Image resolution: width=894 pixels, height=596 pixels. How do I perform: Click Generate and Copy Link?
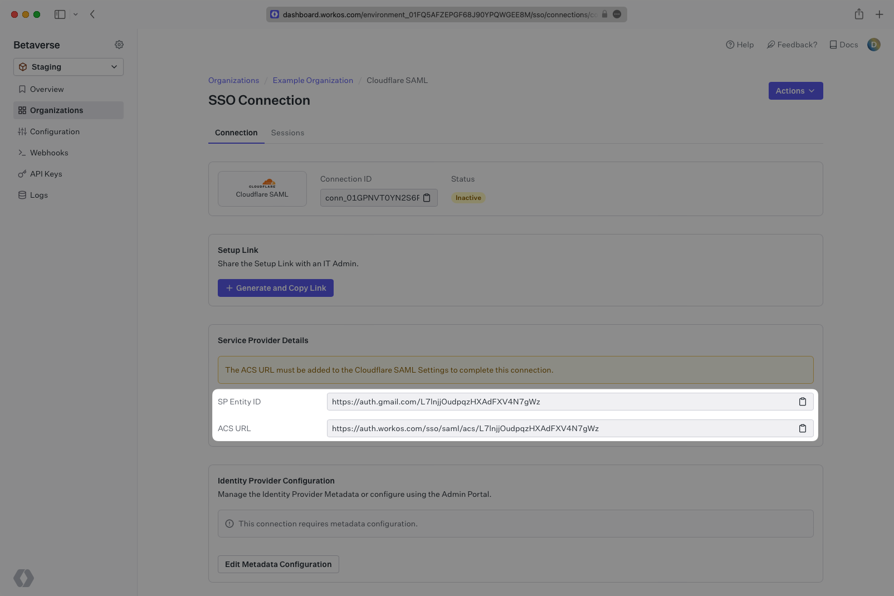pyautogui.click(x=275, y=288)
